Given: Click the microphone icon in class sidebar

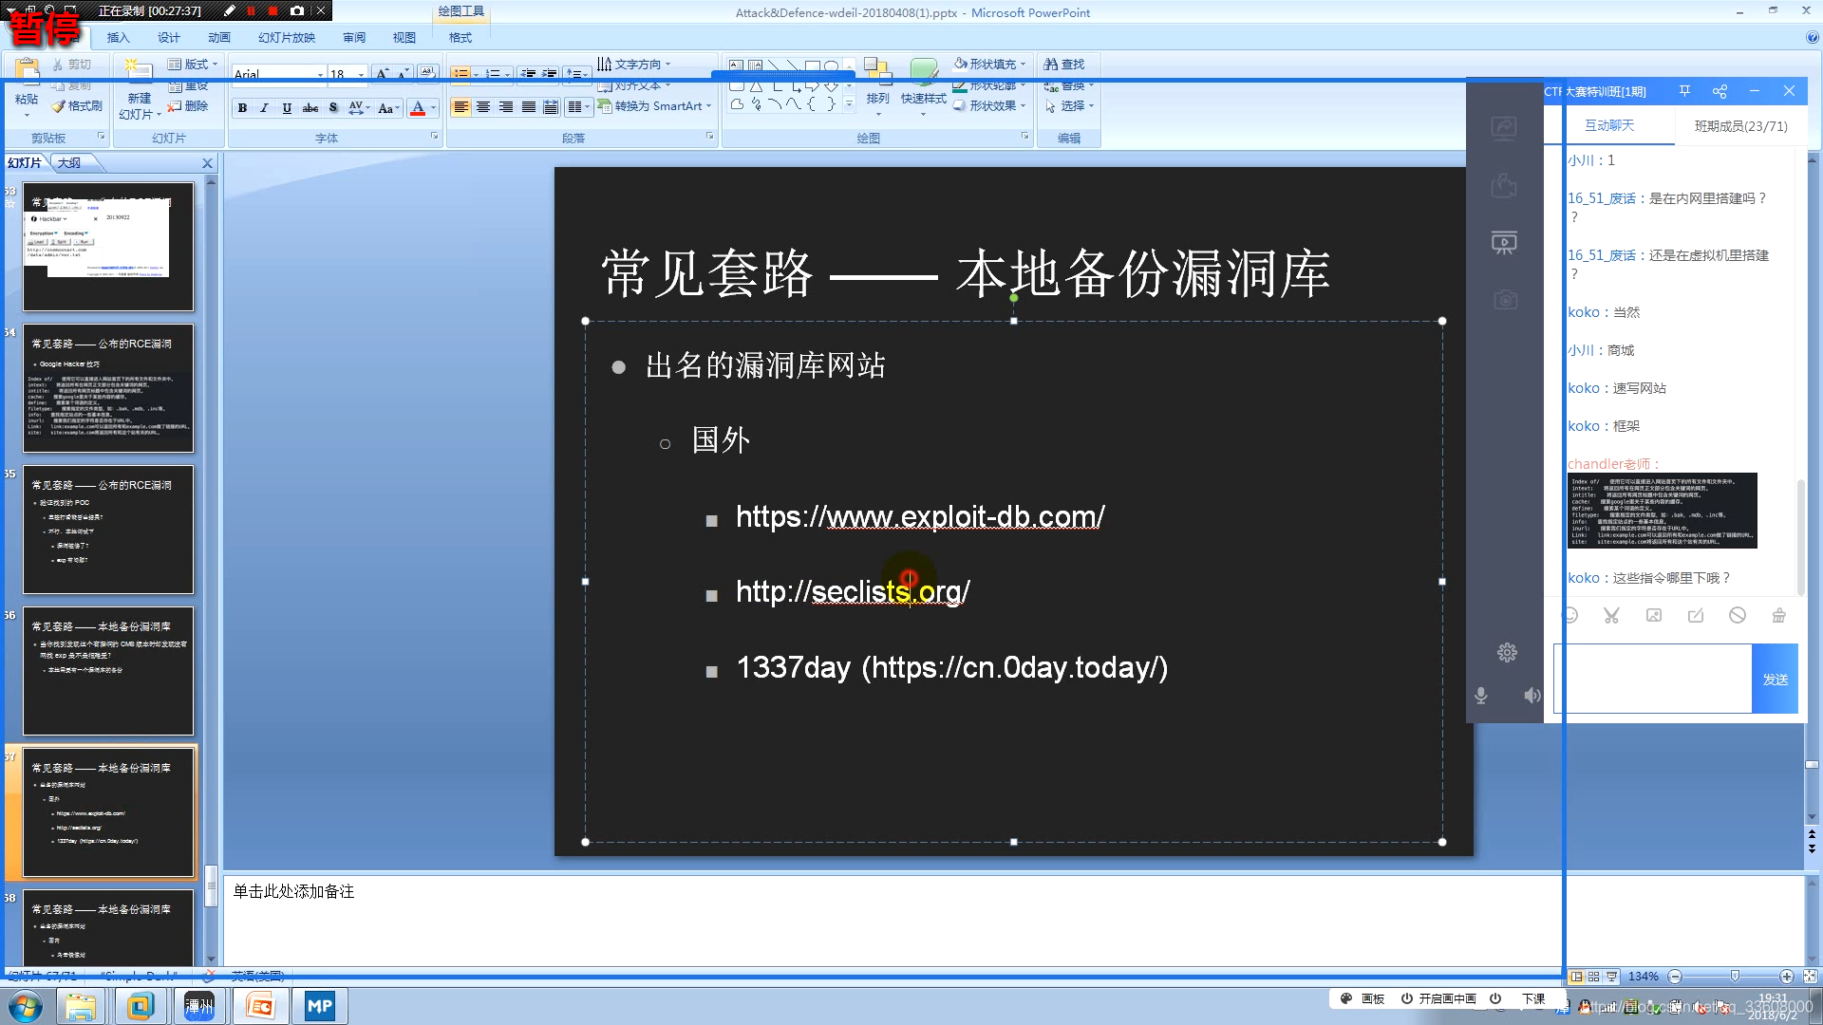Looking at the screenshot, I should tap(1480, 696).
